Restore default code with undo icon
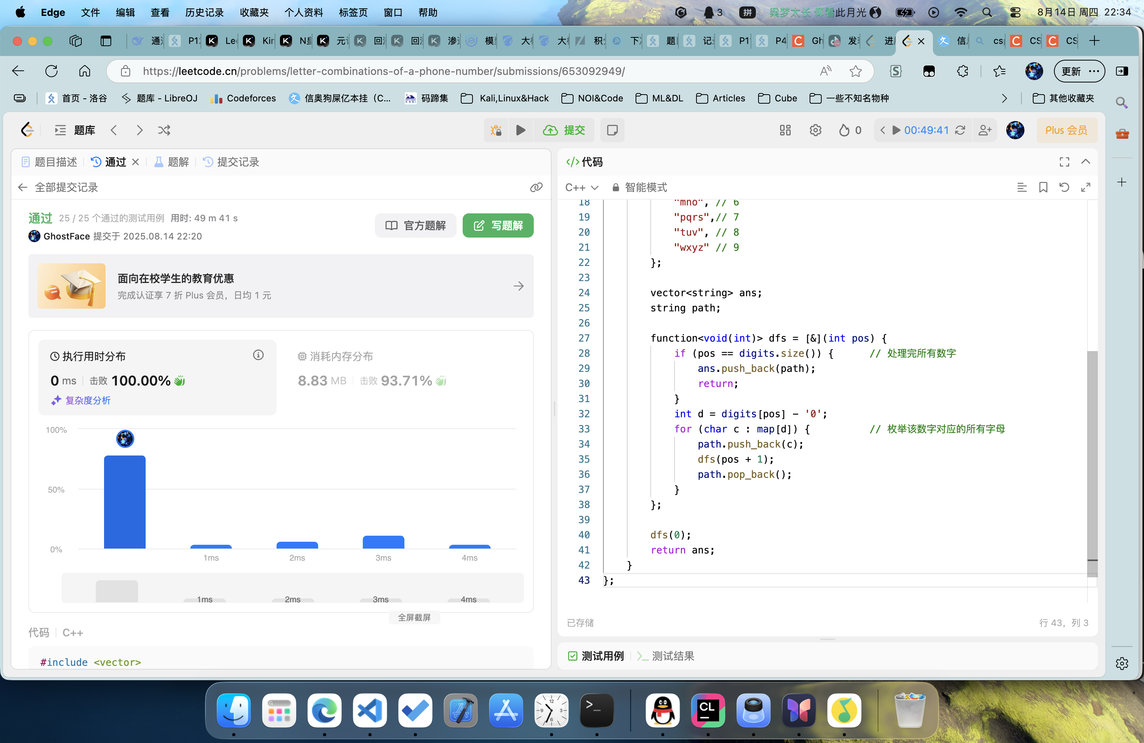 pos(1064,187)
